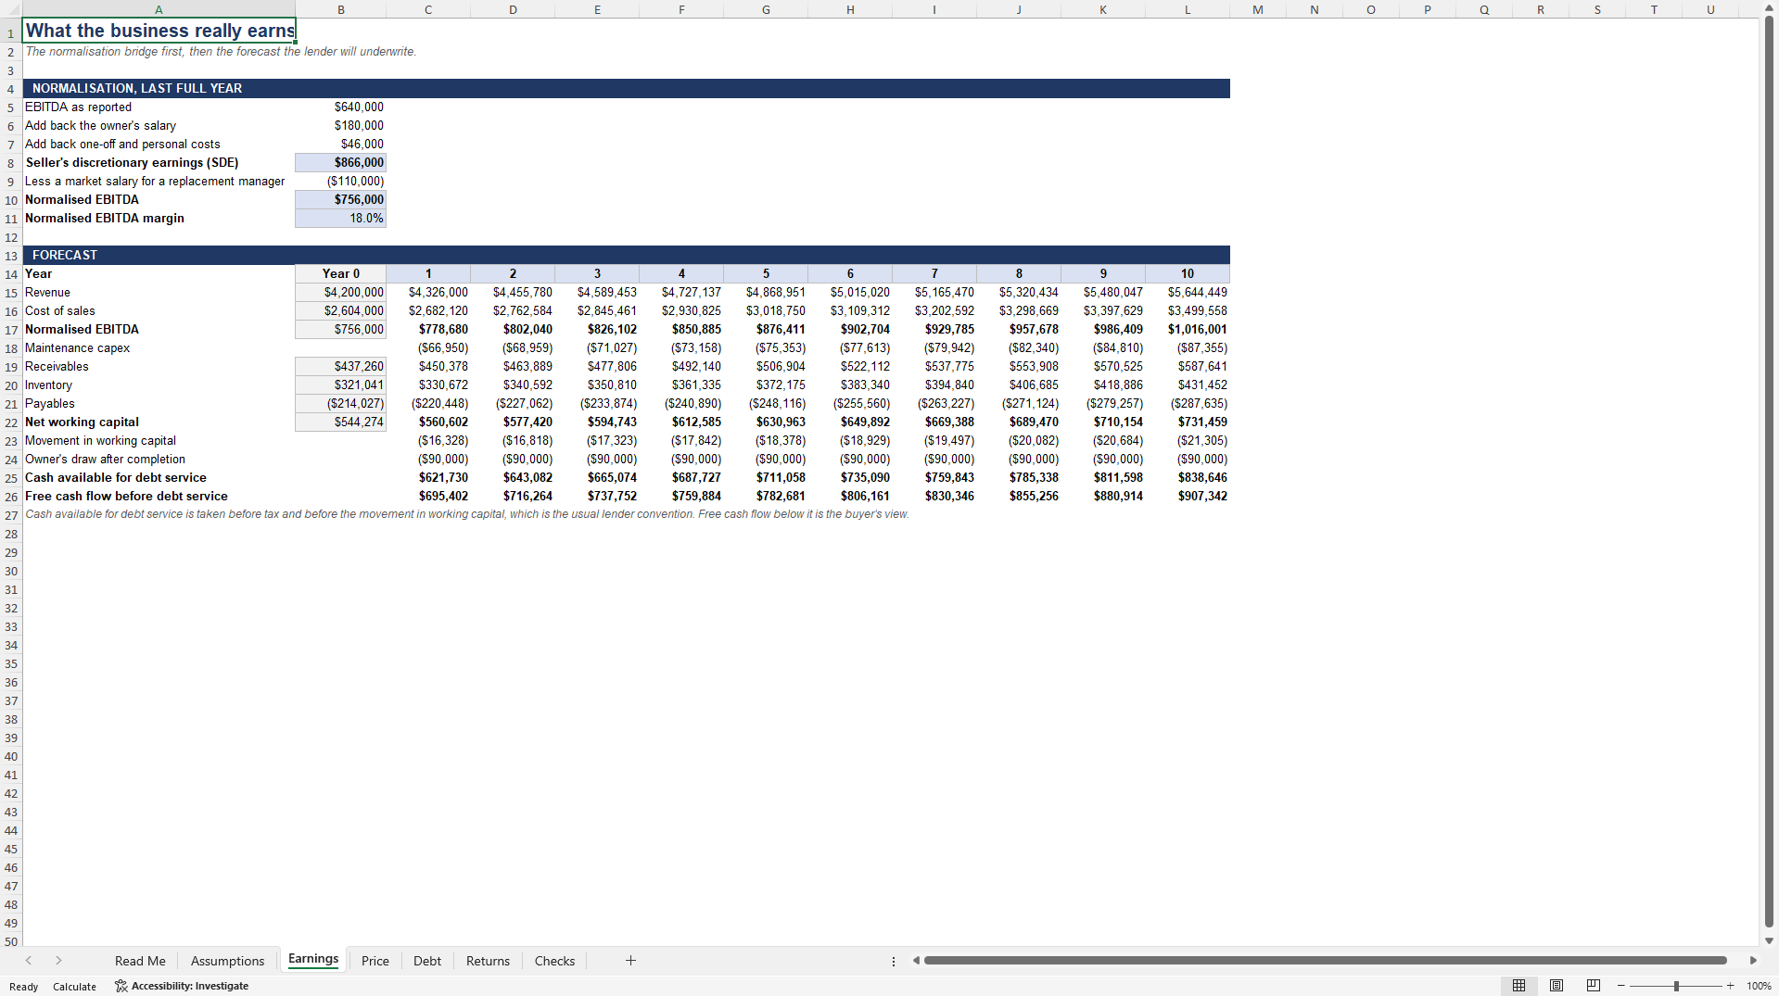Click the vertical scrollbar thumb

1769,470
